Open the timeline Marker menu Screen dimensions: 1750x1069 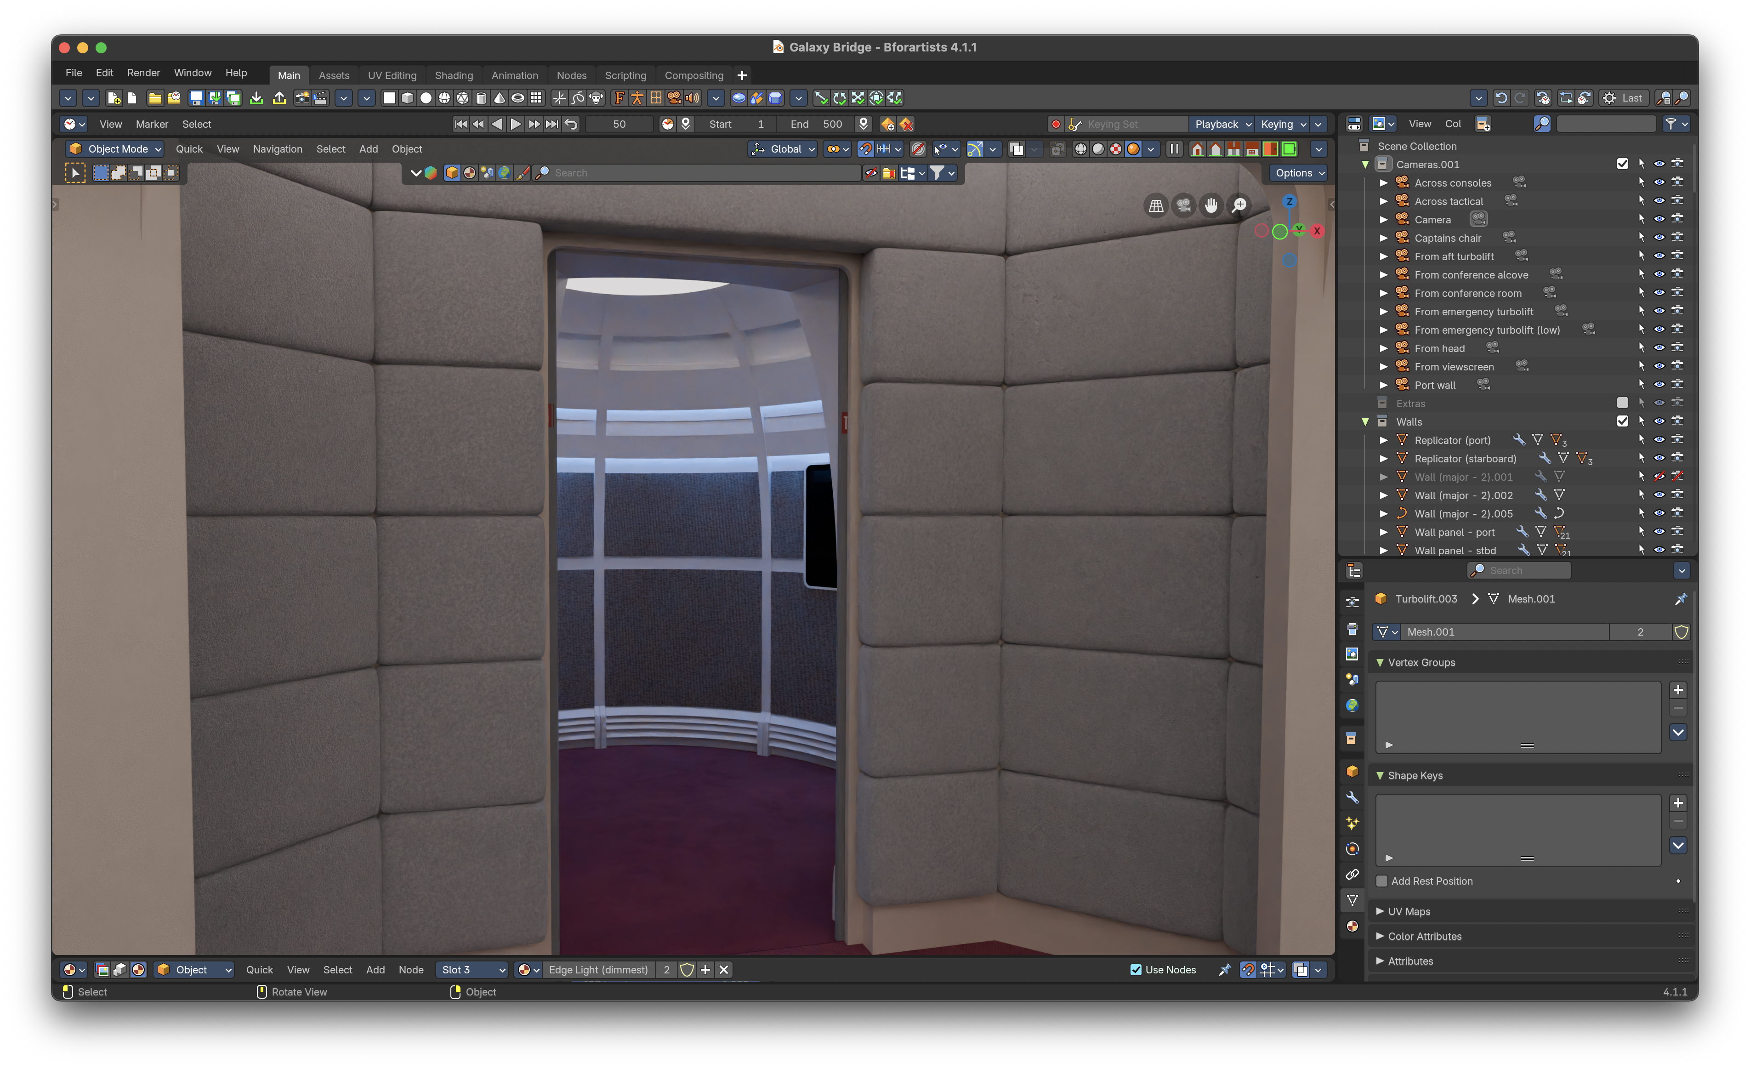[152, 124]
